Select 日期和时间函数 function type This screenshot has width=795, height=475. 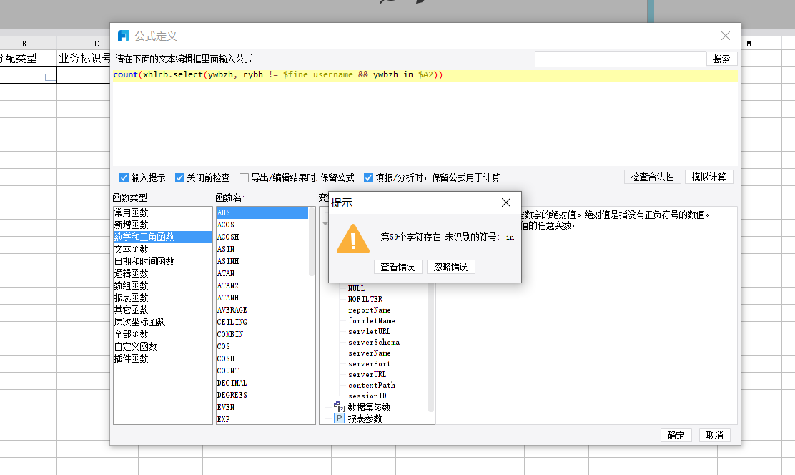tap(163, 261)
